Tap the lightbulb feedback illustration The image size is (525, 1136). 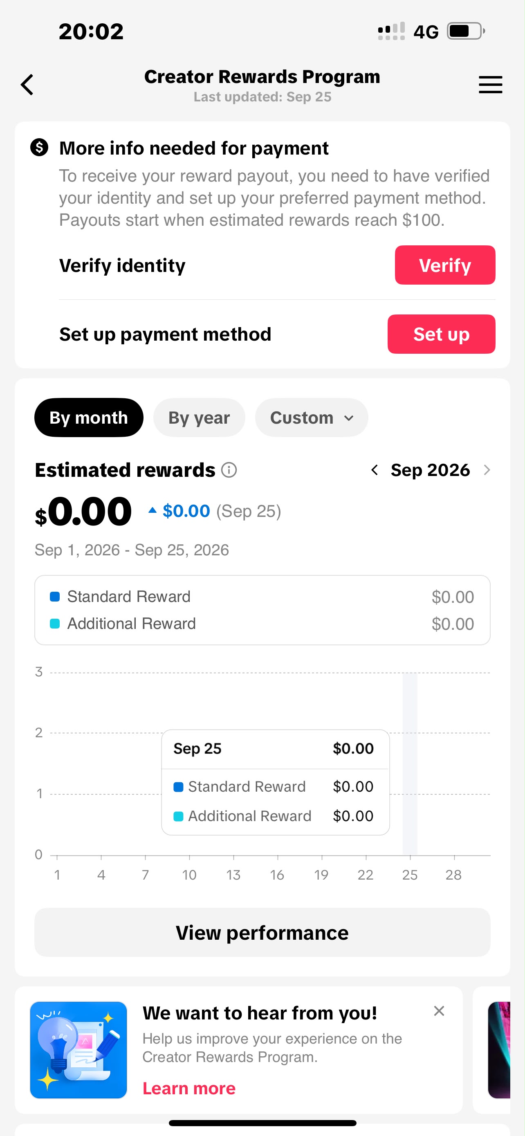pyautogui.click(x=79, y=1050)
